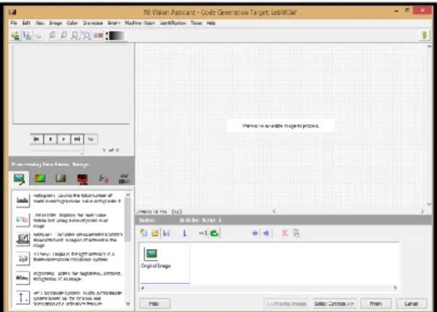
Task: Open the Image menu
Action: (x=56, y=23)
